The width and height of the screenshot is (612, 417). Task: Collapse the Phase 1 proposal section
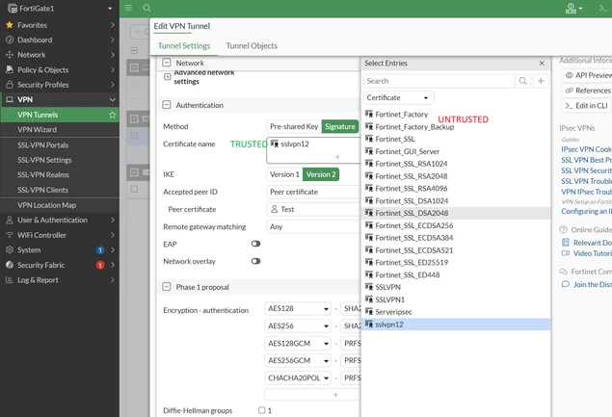[167, 287]
